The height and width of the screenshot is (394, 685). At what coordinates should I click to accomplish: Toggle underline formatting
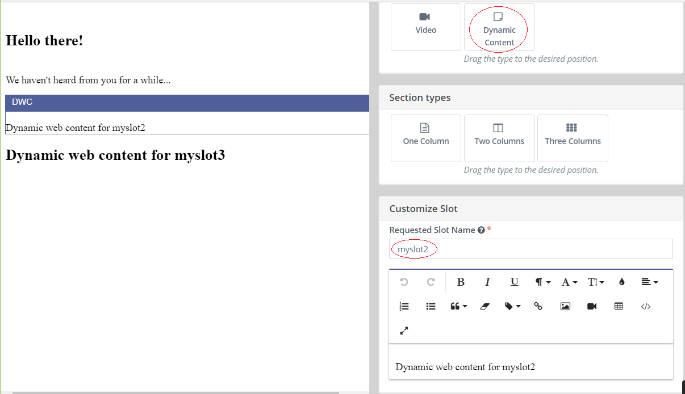tap(514, 282)
